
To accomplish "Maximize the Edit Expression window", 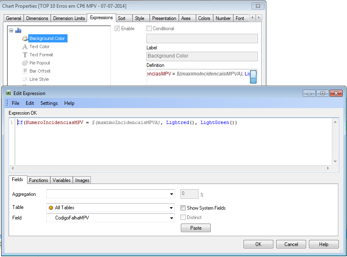I will click(322, 93).
